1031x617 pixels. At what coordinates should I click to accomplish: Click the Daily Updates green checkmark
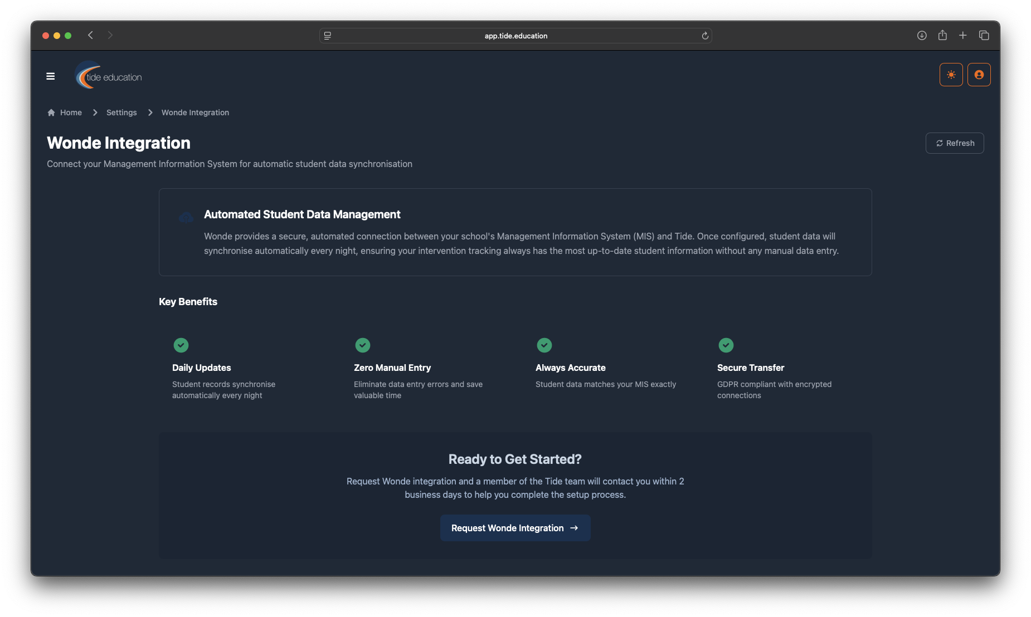[181, 345]
